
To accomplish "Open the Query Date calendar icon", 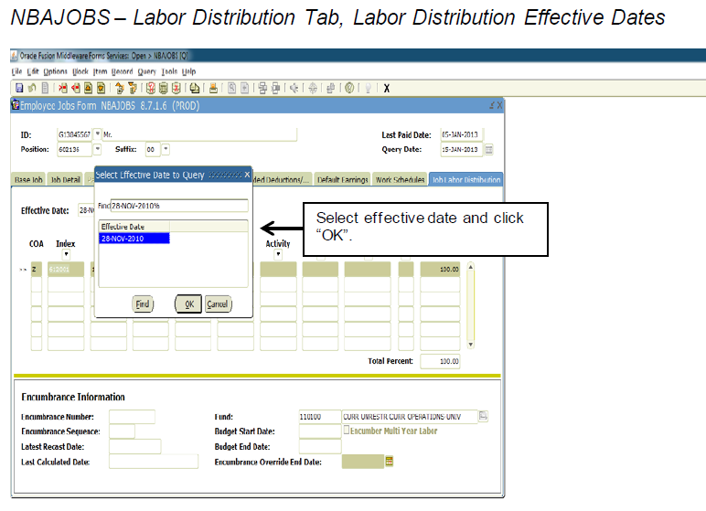I will (x=488, y=149).
